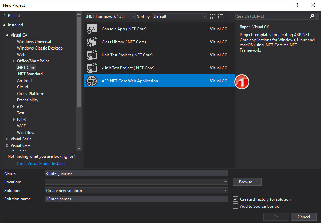Click the Search (Ctrl+E) box

(272, 16)
